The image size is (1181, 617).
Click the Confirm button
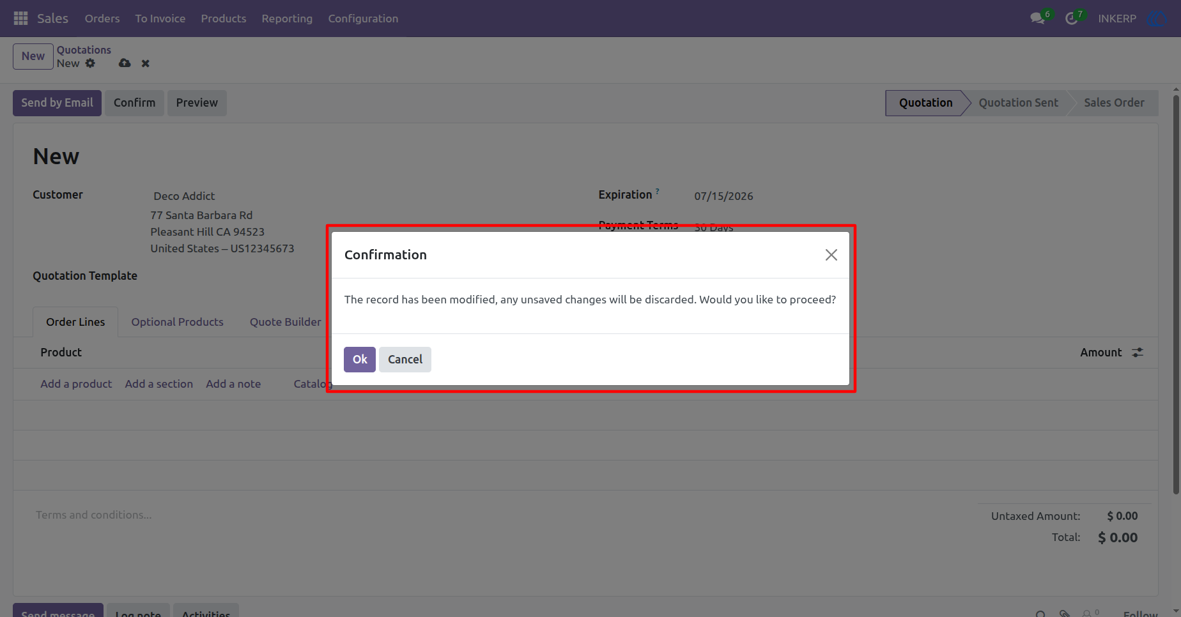click(134, 103)
